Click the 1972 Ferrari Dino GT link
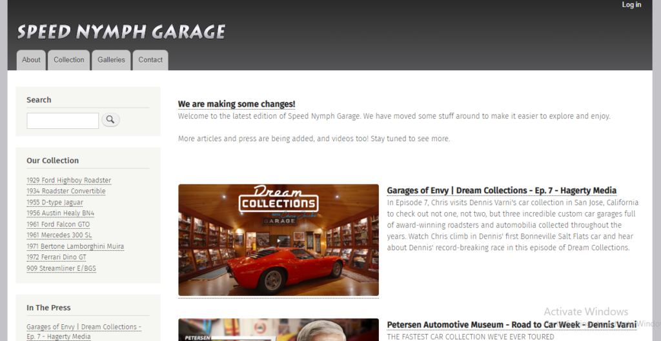This screenshot has height=341, width=661. coord(57,257)
